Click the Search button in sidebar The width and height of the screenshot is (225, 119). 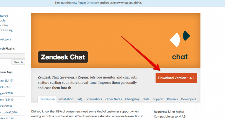(18, 62)
